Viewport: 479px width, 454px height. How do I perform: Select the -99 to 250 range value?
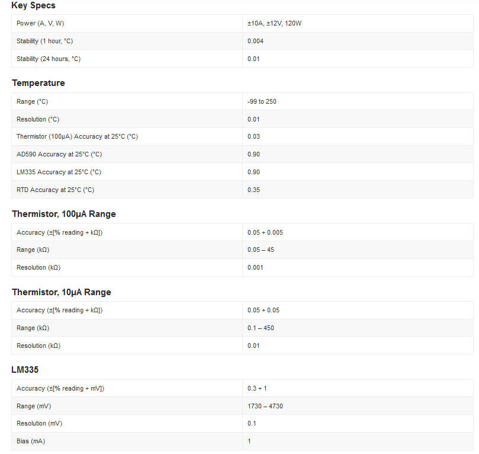coord(262,101)
